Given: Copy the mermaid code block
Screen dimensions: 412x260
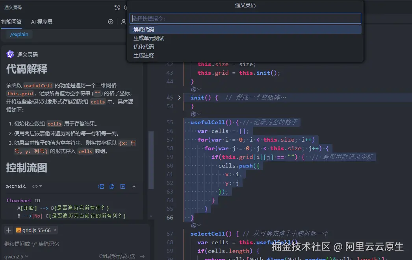Looking at the screenshot, I should tap(112, 186).
